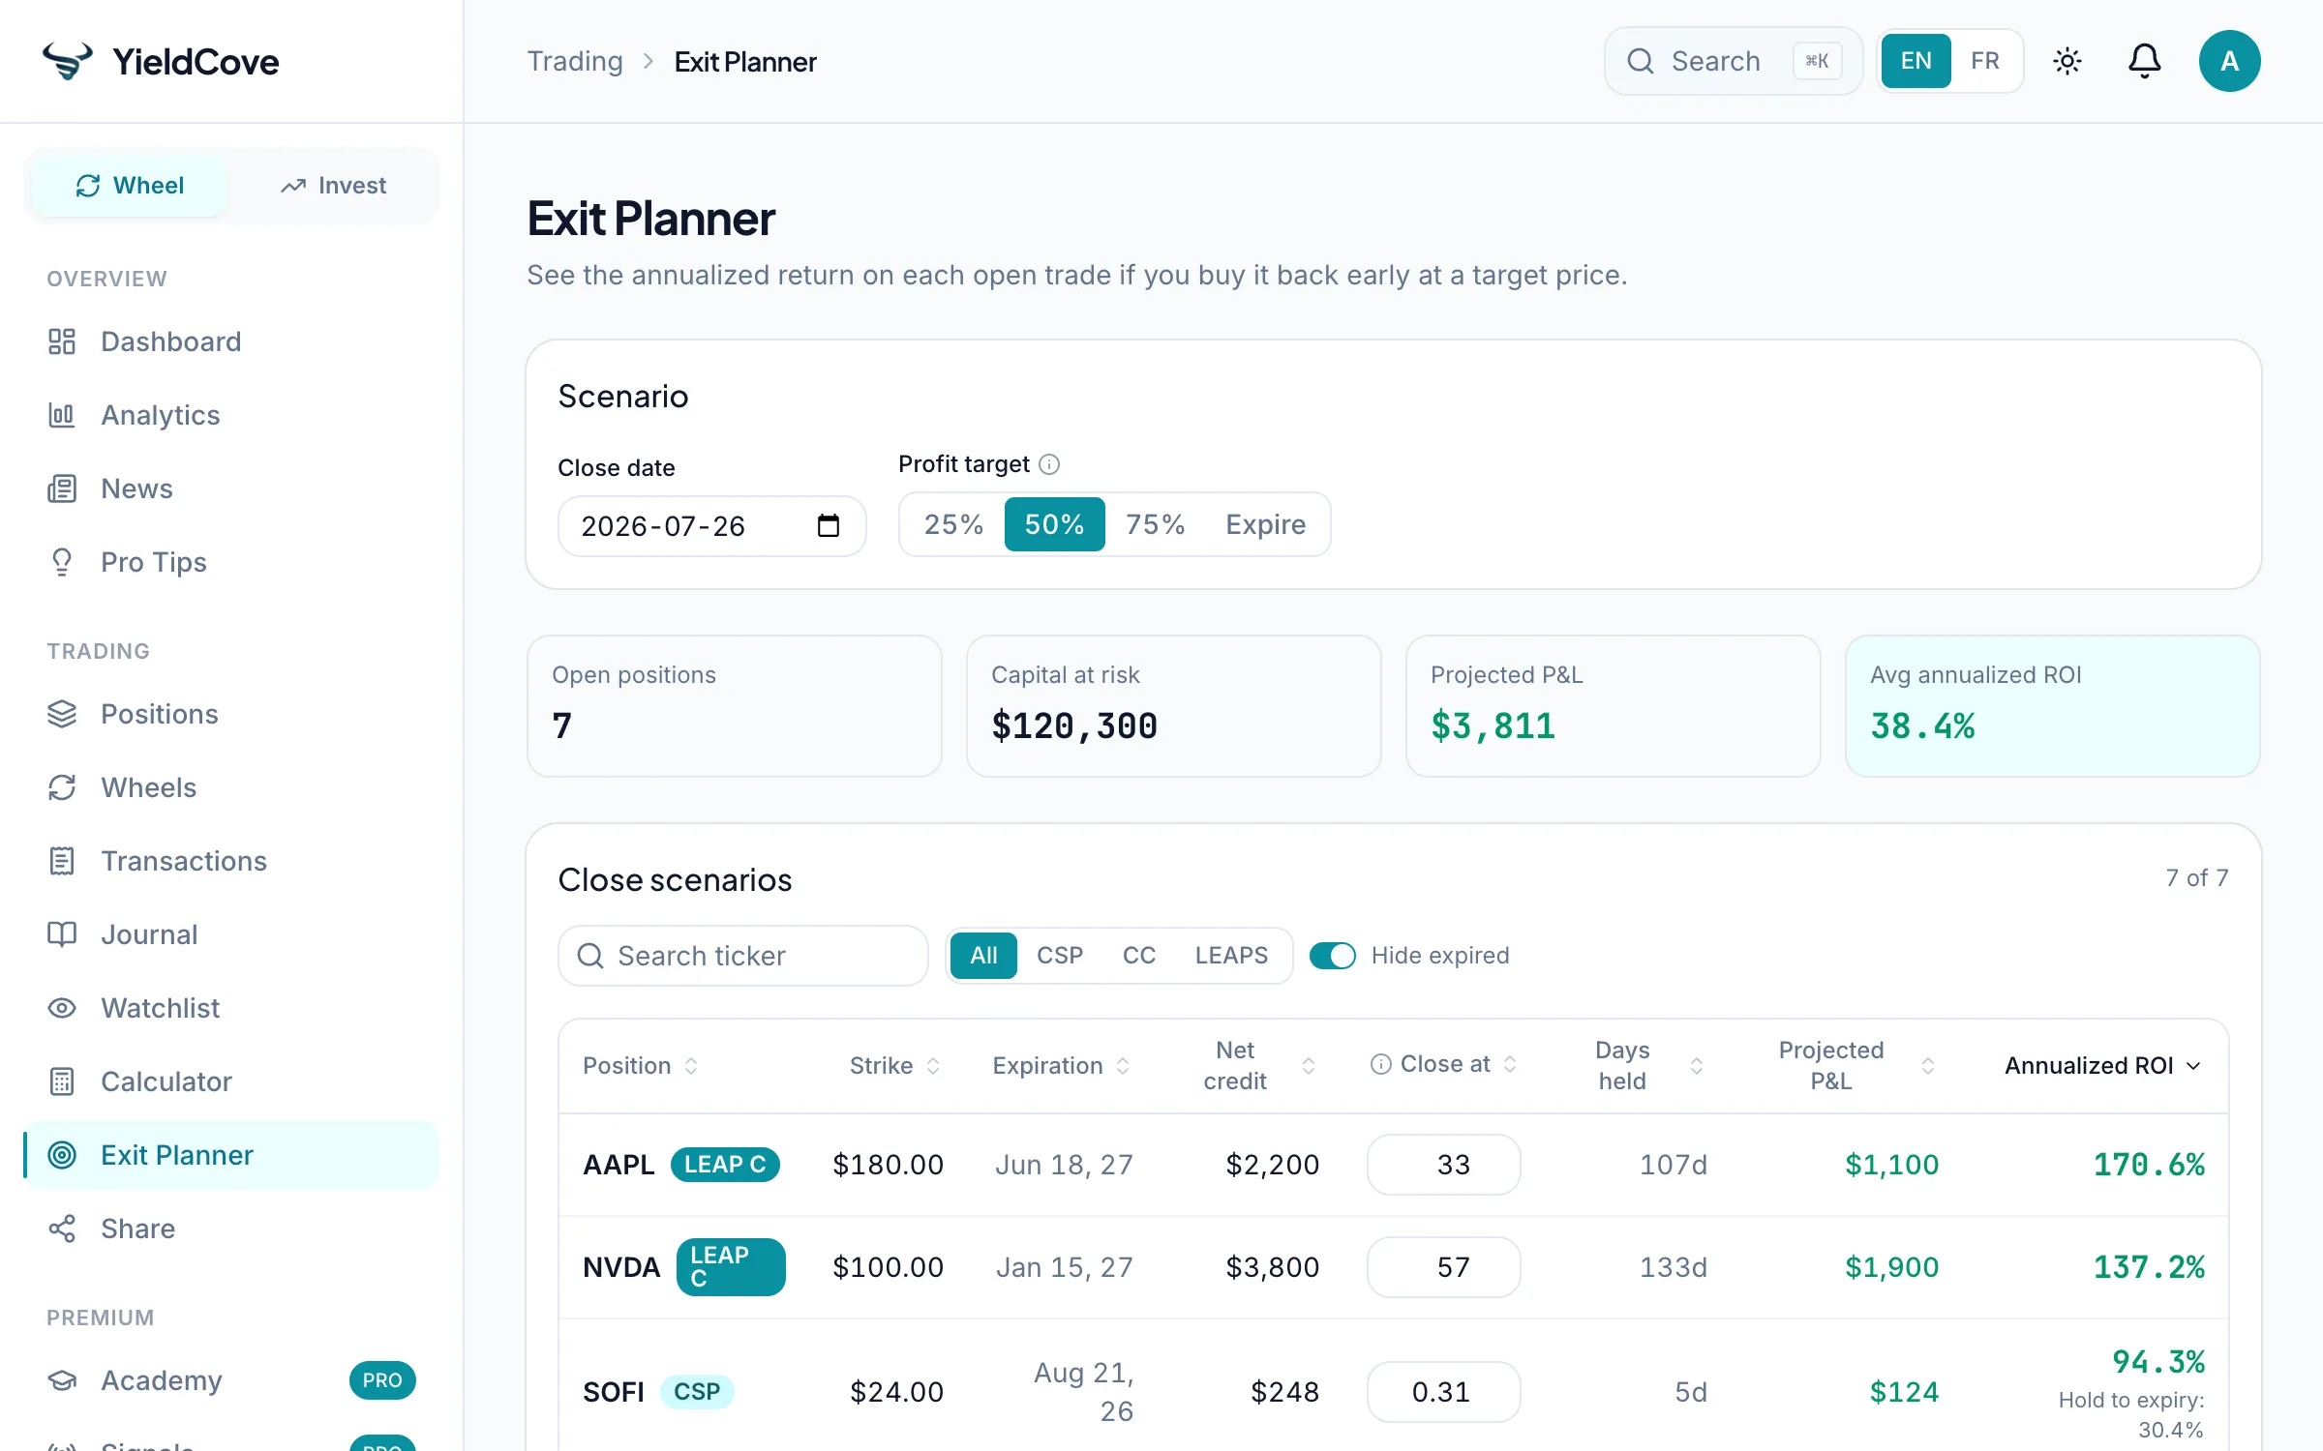Viewport: 2323px width, 1451px height.
Task: Select Exit Planner in sidebar
Action: [230, 1155]
